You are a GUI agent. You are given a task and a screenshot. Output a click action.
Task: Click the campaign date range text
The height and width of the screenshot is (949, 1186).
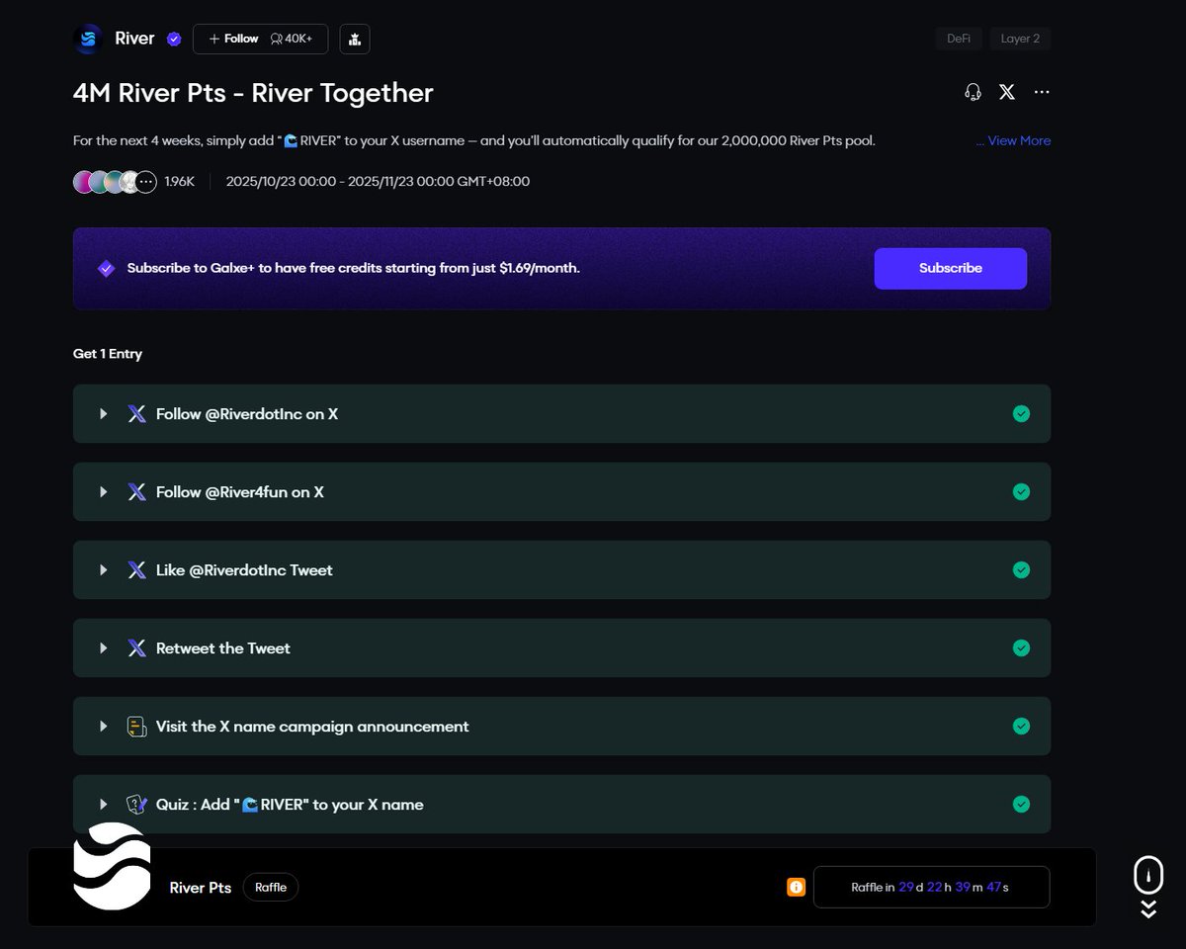[x=378, y=182]
